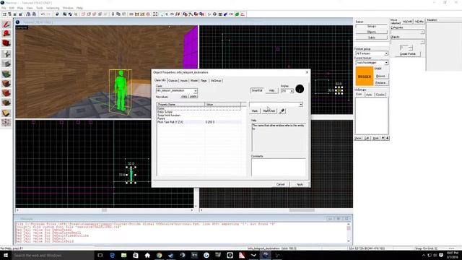
Task: Open the Map menu
Action: pos(20,8)
